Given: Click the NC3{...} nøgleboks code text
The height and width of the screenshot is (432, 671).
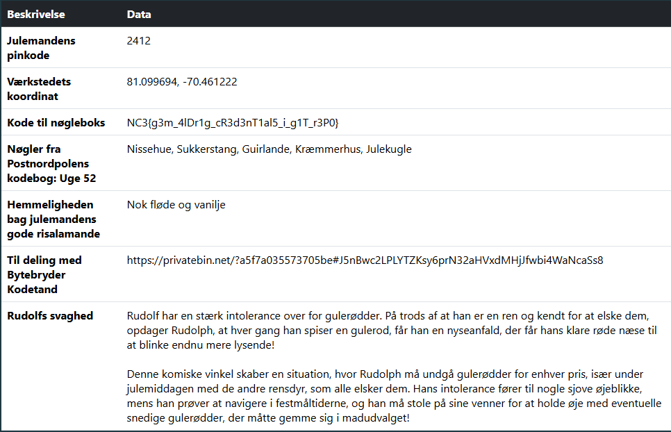Looking at the screenshot, I should 233,123.
